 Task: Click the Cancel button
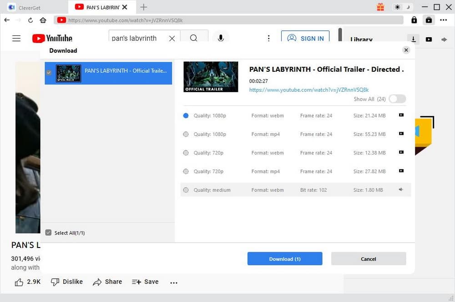pos(369,259)
